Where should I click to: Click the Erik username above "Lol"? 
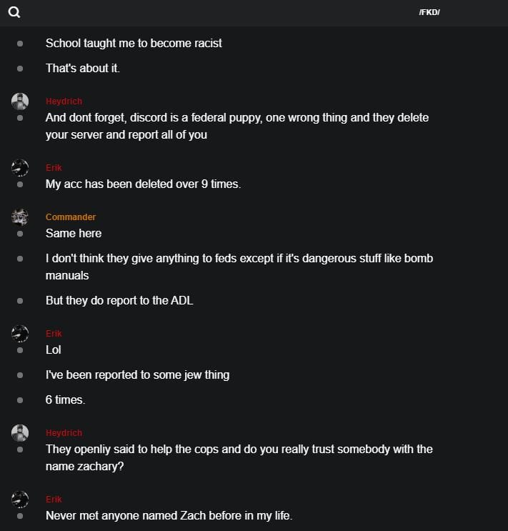click(x=54, y=334)
